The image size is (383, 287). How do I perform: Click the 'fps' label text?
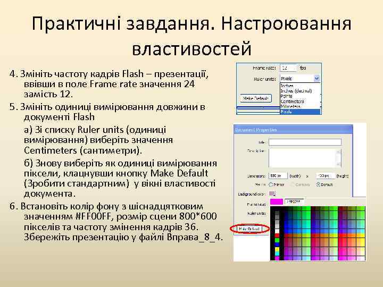coord(303,68)
